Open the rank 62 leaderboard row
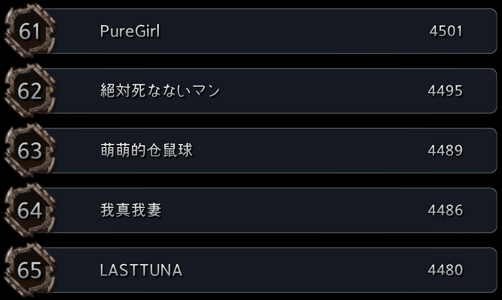Viewport: 502px width, 300px height. coord(250,91)
